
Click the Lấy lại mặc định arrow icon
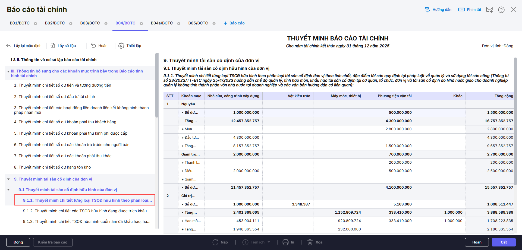9,46
